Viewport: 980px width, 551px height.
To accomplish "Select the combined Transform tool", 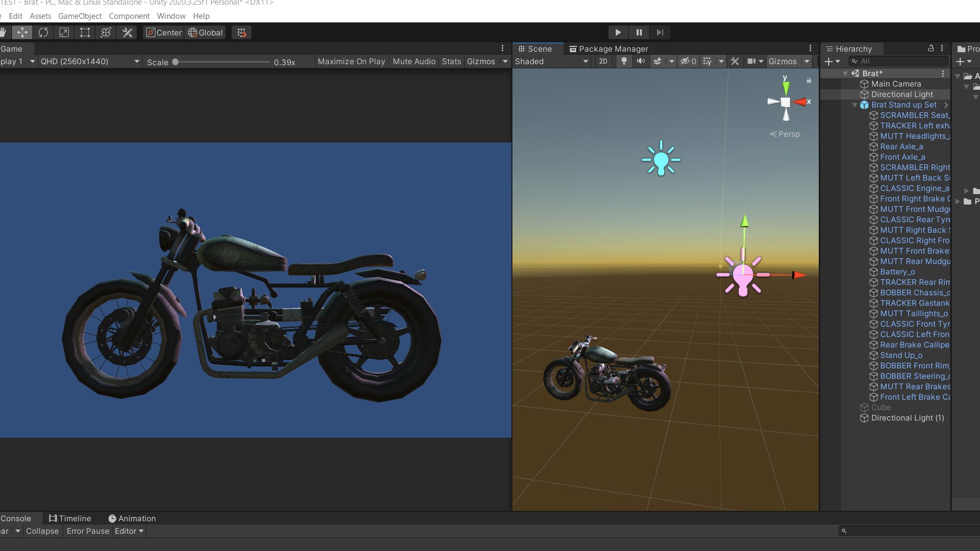I will 106,32.
